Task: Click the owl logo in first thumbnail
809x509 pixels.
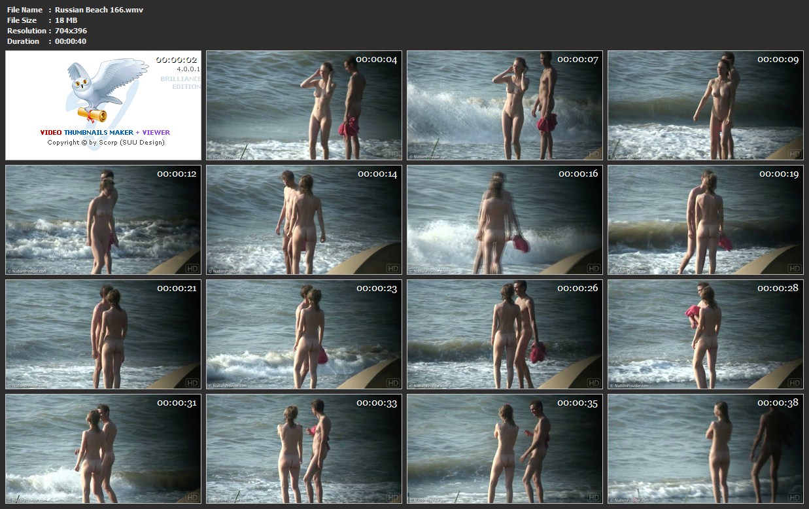Action: 98,88
